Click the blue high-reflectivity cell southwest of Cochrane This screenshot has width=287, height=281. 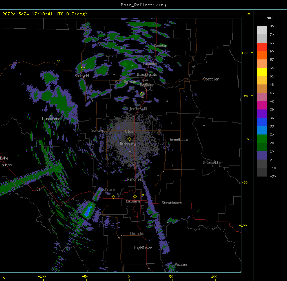pos(89,210)
